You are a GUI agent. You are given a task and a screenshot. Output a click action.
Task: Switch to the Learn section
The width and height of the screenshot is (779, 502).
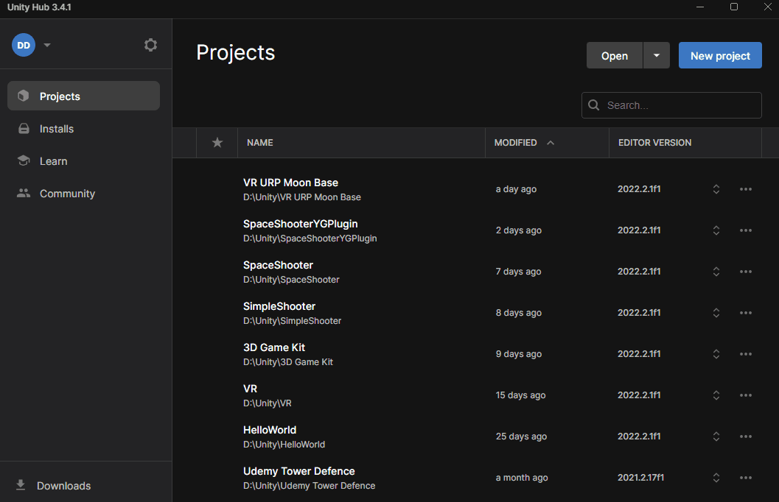53,161
